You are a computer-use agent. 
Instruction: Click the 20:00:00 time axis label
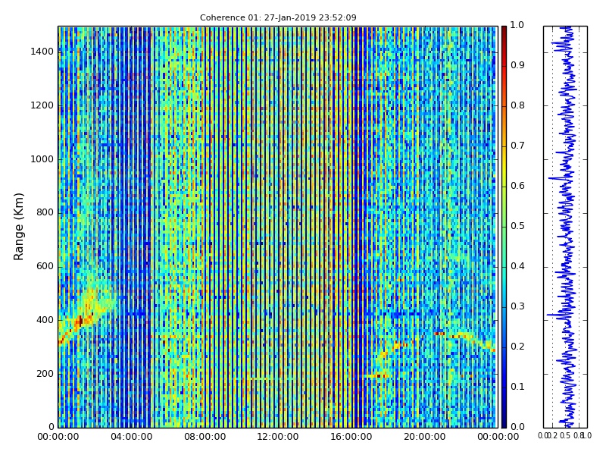click(x=424, y=437)
